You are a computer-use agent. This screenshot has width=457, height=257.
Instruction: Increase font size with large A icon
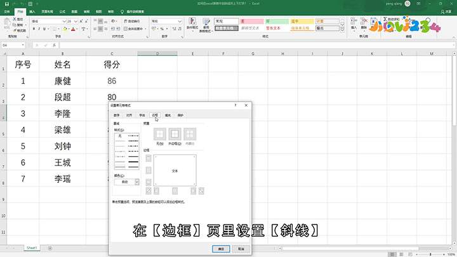pyautogui.click(x=81, y=22)
